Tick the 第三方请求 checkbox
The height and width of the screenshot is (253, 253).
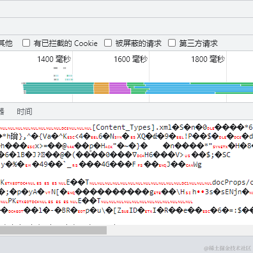click(172, 43)
